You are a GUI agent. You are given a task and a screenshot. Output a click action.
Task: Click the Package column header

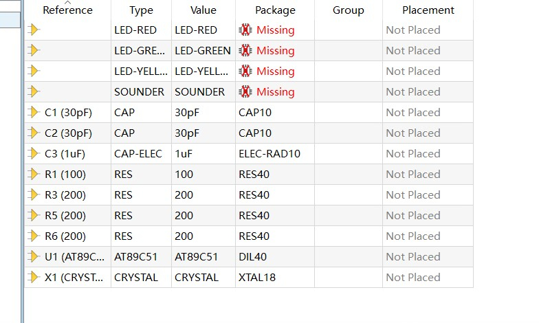point(275,10)
